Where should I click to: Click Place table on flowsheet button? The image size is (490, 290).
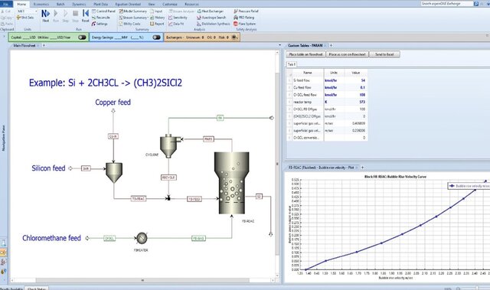(x=305, y=54)
